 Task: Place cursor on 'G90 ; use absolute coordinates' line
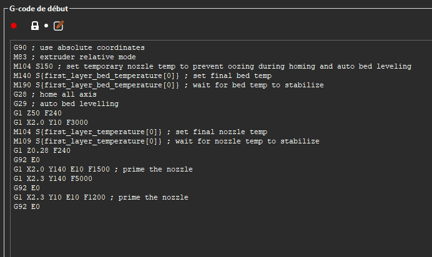point(79,47)
